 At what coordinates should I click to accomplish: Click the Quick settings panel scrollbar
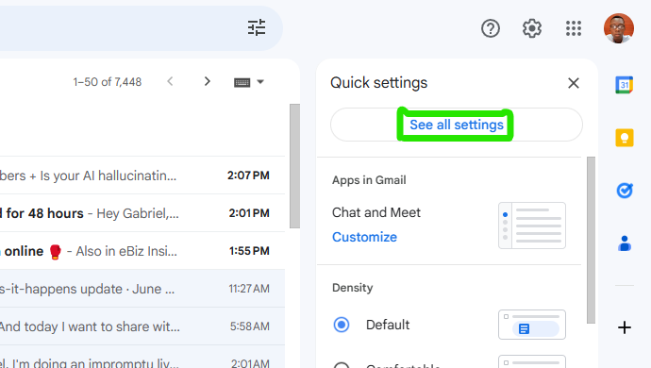tap(591, 240)
